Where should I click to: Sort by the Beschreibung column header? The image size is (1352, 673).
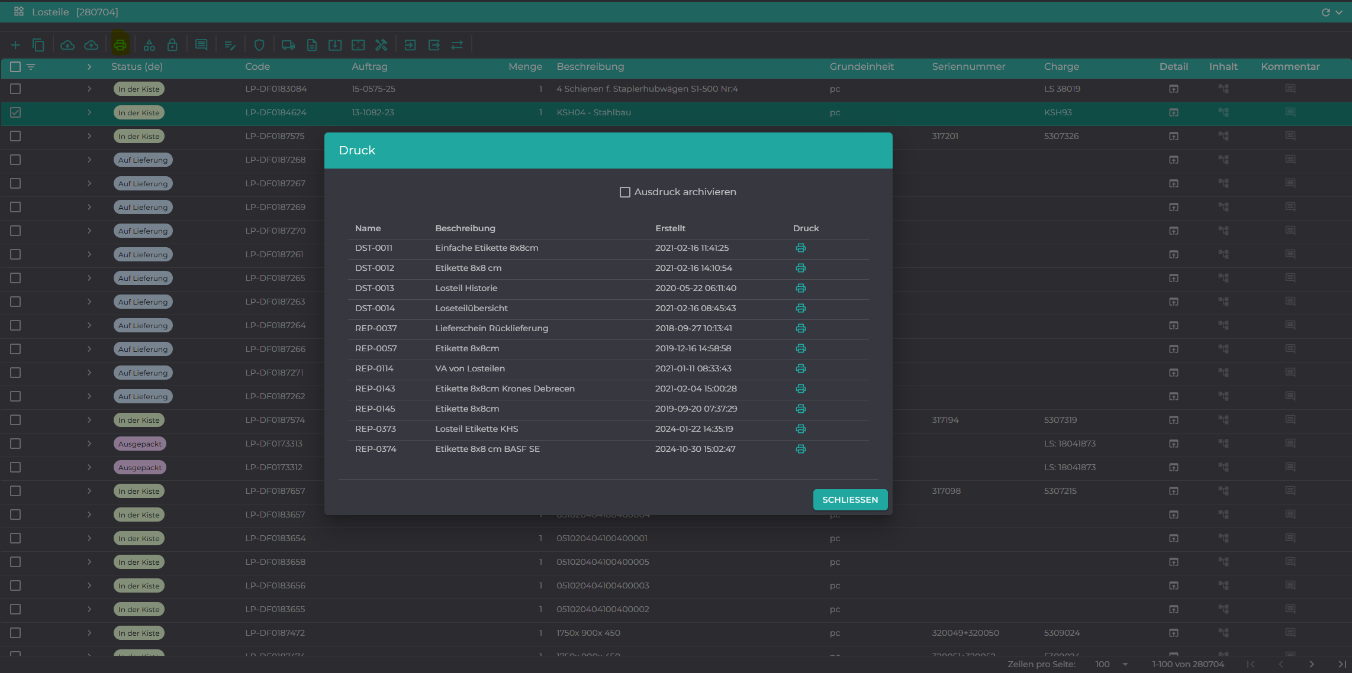pos(590,67)
